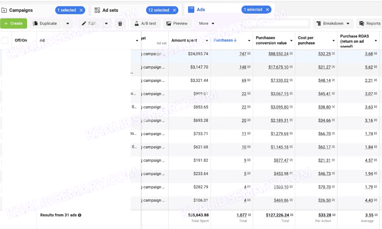The height and width of the screenshot is (229, 382).
Task: Click the Edit pencil button
Action: coord(89,24)
